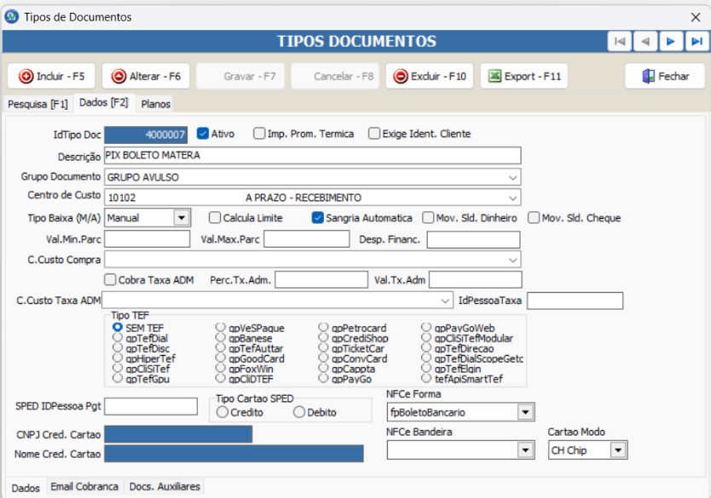Uncheck the Ativo checkbox
Screen dimensions: 711x498
pos(203,134)
